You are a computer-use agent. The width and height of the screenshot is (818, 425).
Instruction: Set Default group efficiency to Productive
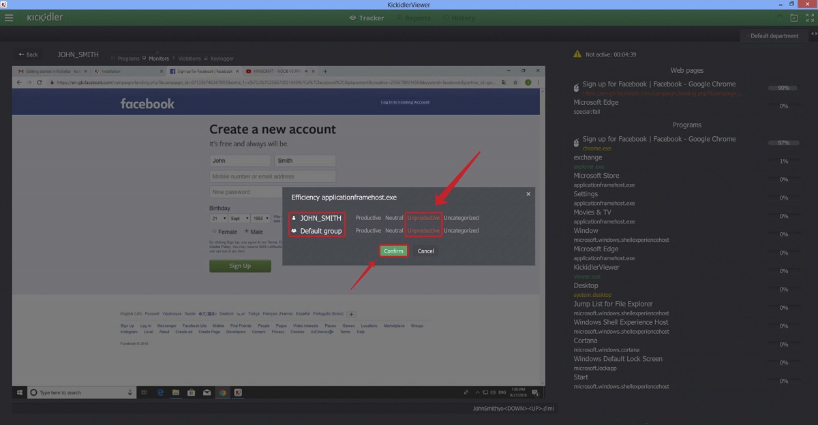[368, 231]
